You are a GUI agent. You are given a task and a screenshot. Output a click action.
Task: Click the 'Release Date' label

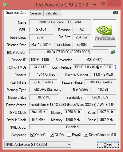[16, 45]
